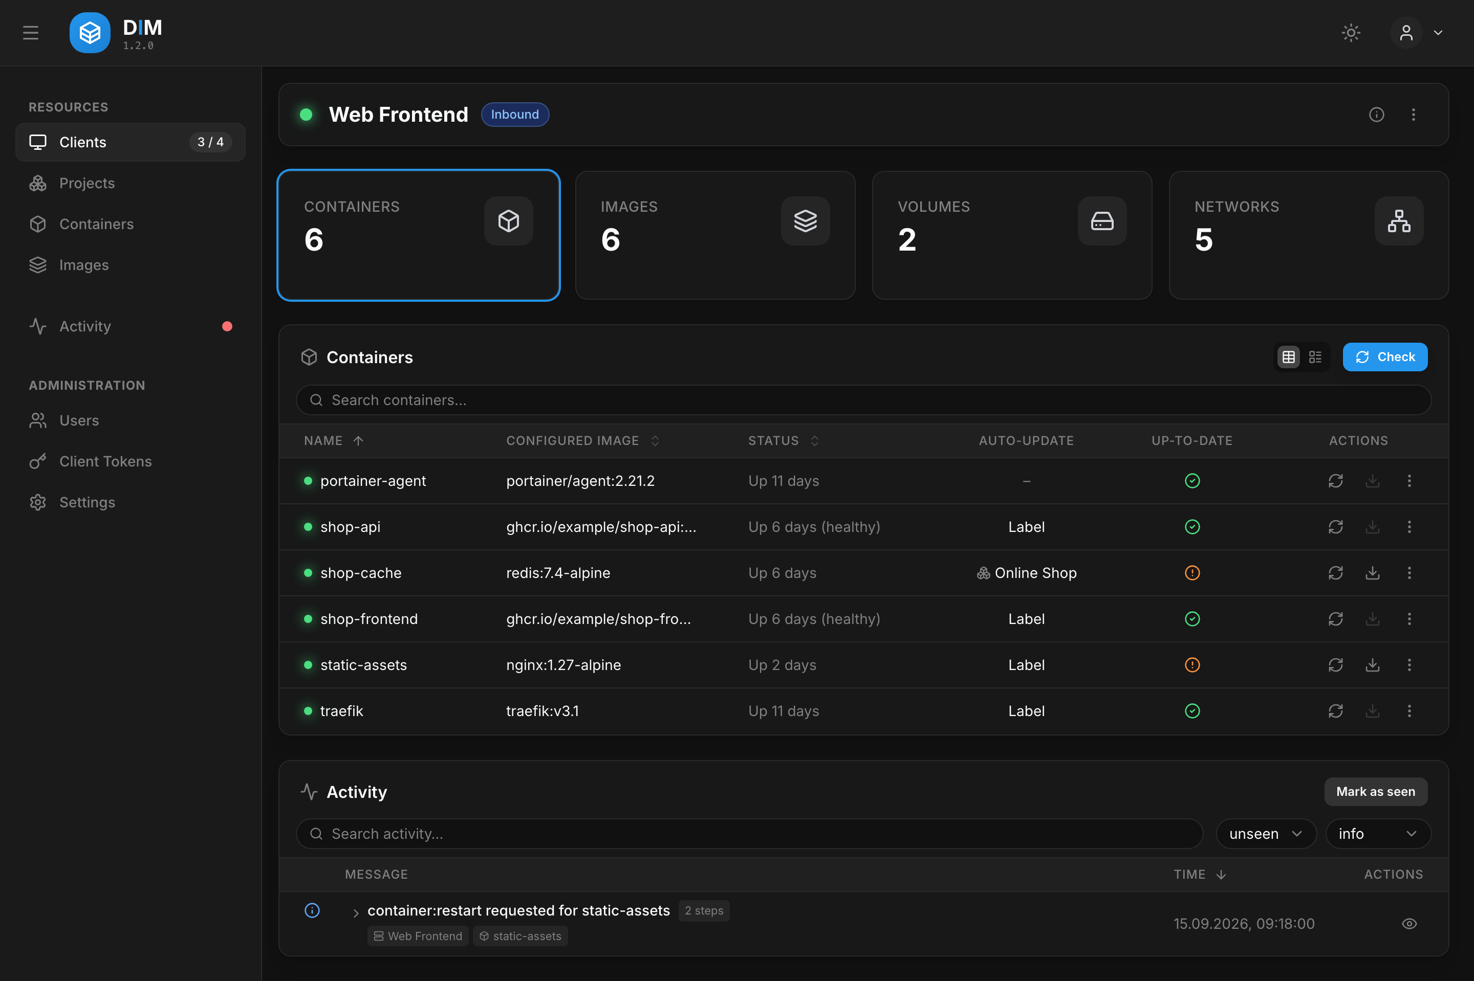
Task: Open Clients in the sidebar
Action: pyautogui.click(x=130, y=142)
